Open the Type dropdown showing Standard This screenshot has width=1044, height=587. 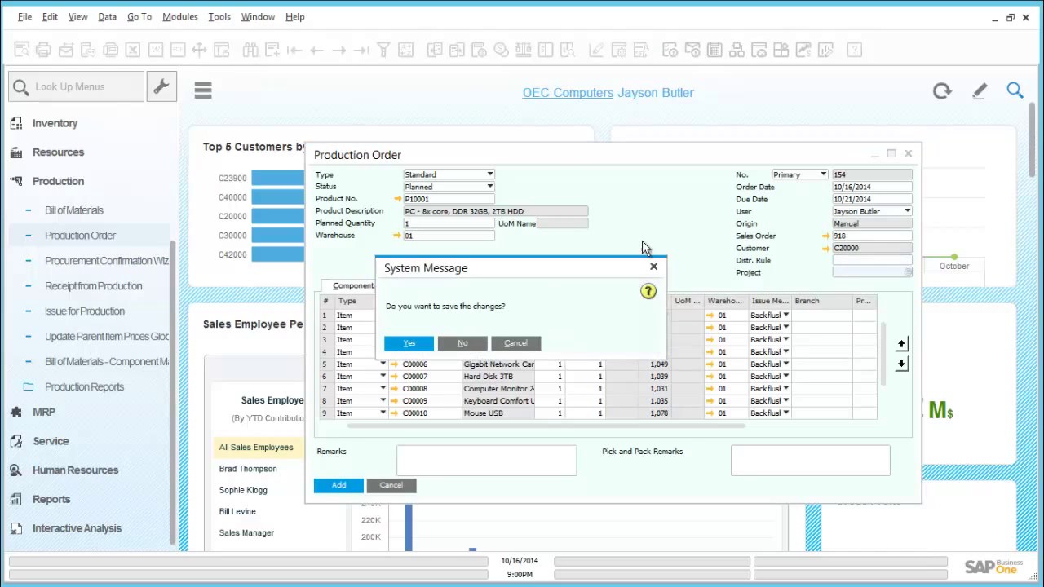click(489, 174)
